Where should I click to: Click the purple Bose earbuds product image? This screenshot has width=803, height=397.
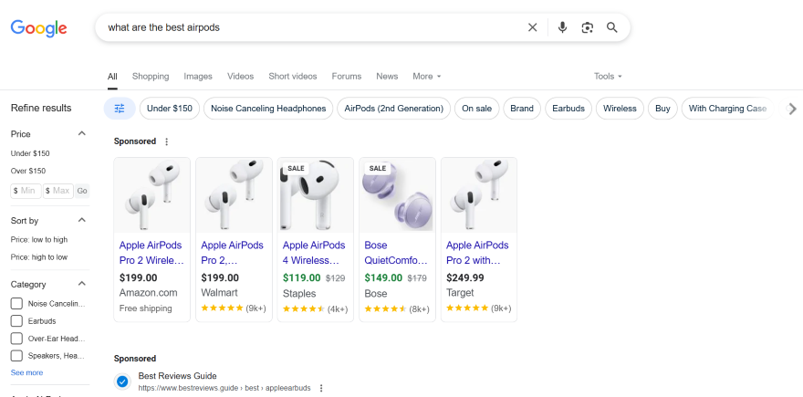[398, 195]
